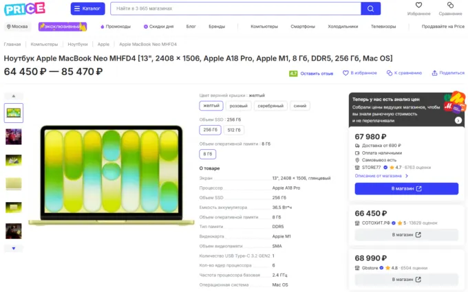Click Оплата наличными icon
This screenshot has height=292, width=468.
click(x=357, y=153)
